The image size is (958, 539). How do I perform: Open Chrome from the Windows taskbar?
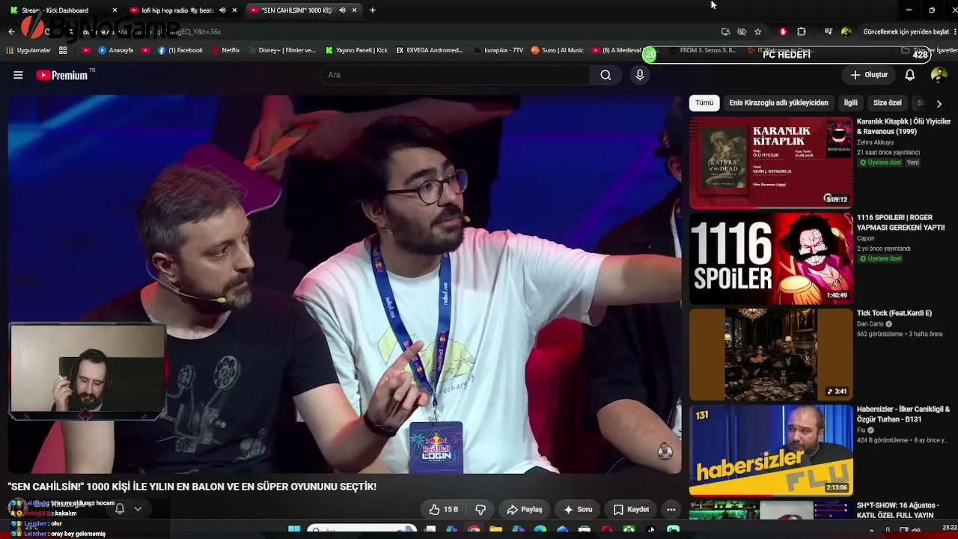click(474, 530)
